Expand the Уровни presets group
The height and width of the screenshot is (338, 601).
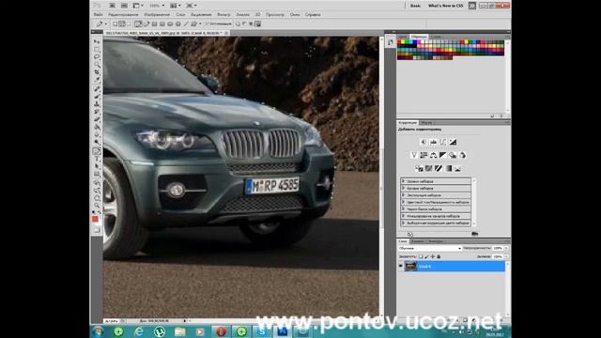click(x=403, y=181)
